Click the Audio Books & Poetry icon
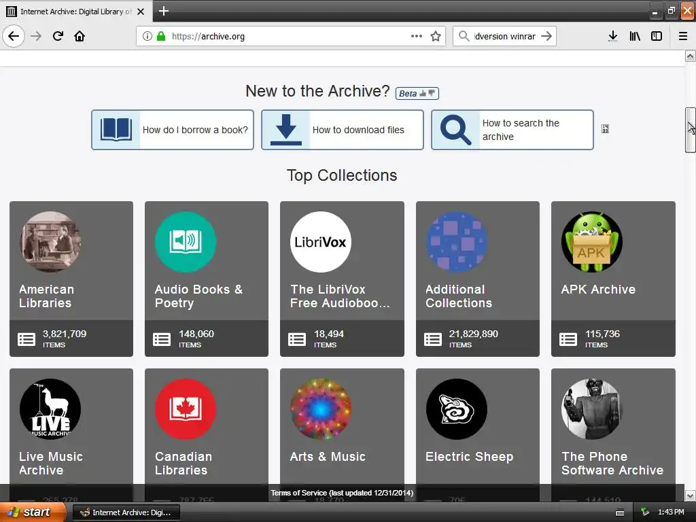The width and height of the screenshot is (696, 522). (186, 242)
